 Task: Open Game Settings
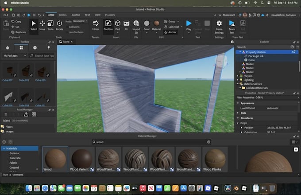[x=219, y=27]
